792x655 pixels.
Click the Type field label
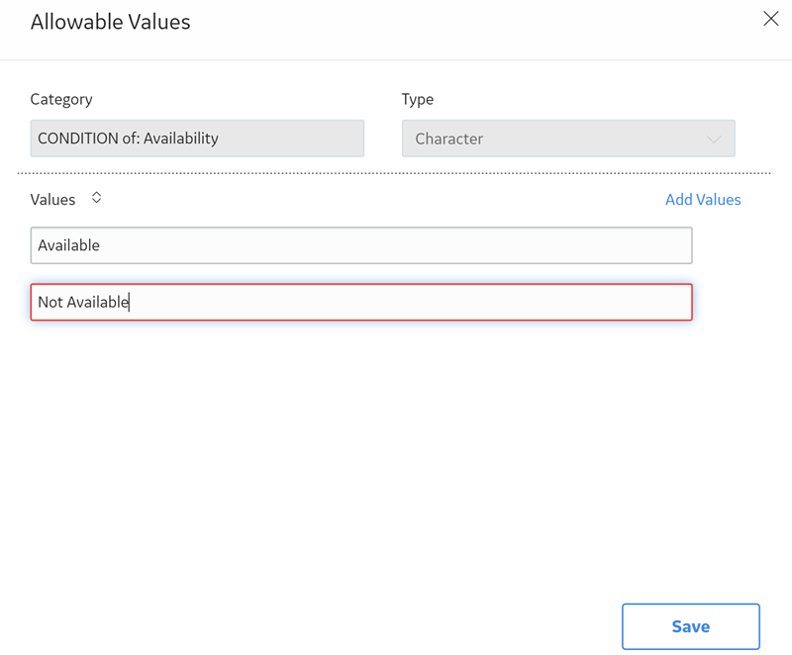click(417, 99)
